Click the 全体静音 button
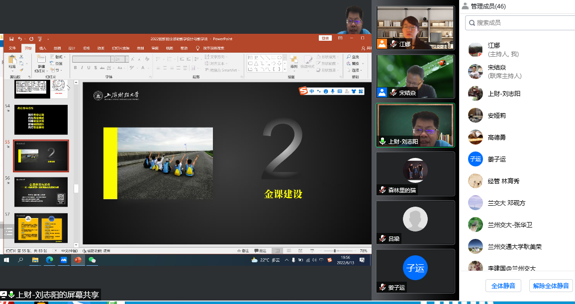Viewport: 575px width, 304px height. [x=503, y=286]
